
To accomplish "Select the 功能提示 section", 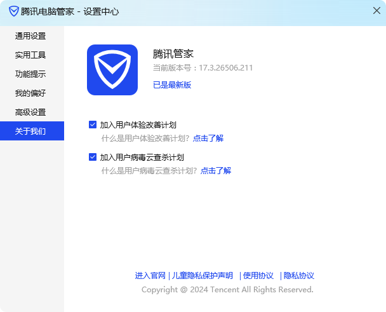I will [x=32, y=74].
